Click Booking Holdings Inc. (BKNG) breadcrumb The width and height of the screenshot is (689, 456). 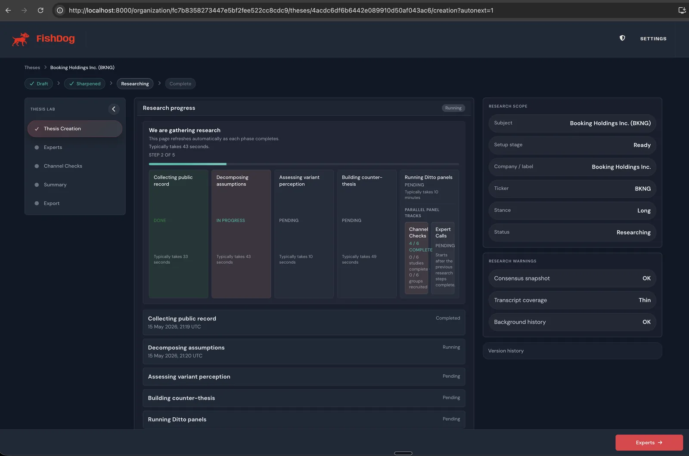click(82, 68)
